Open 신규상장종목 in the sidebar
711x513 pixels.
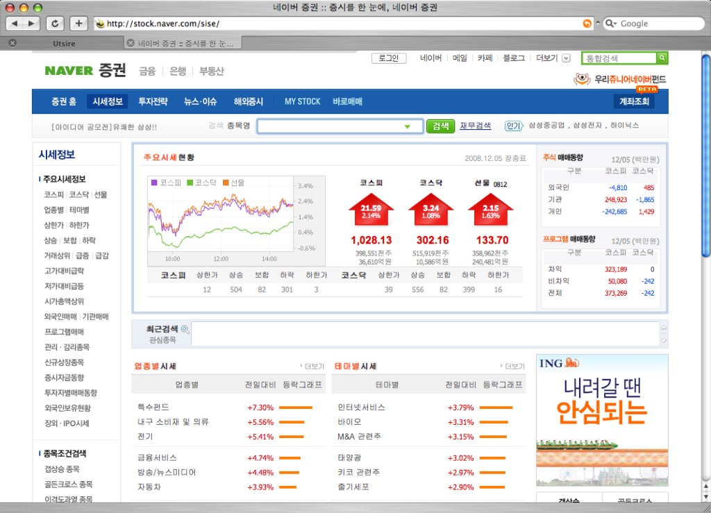64,362
